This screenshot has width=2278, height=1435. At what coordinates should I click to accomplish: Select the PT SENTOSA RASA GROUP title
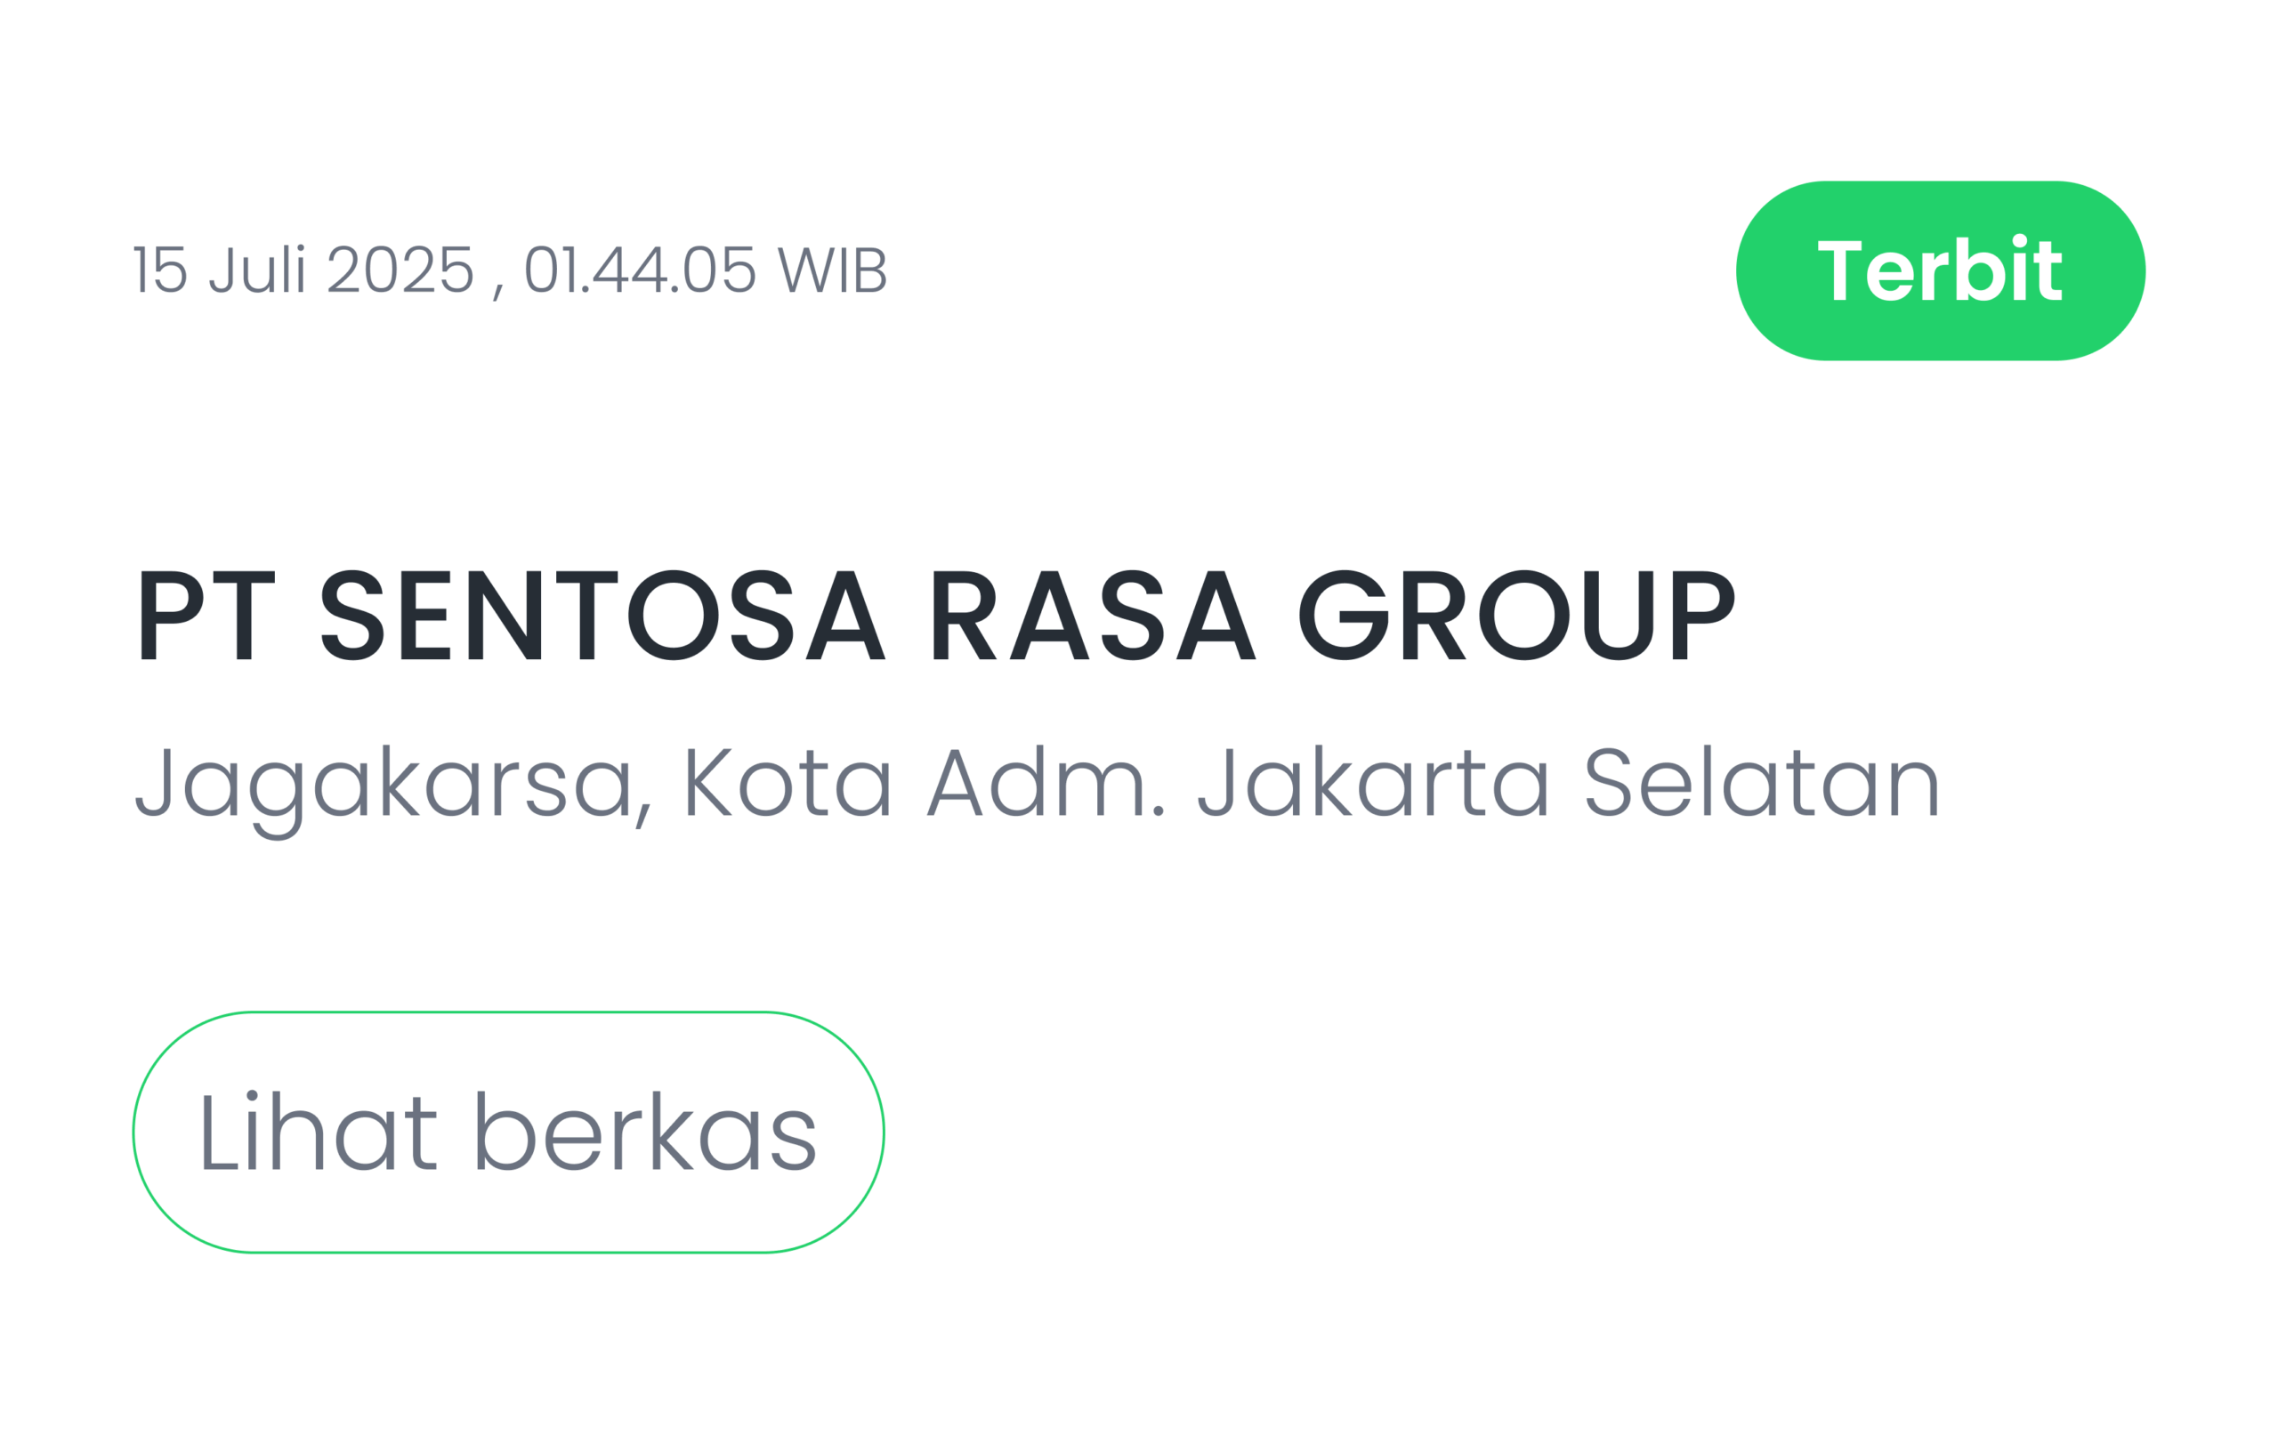click(x=936, y=615)
